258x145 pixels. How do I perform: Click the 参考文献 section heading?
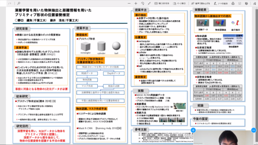click(x=141, y=130)
